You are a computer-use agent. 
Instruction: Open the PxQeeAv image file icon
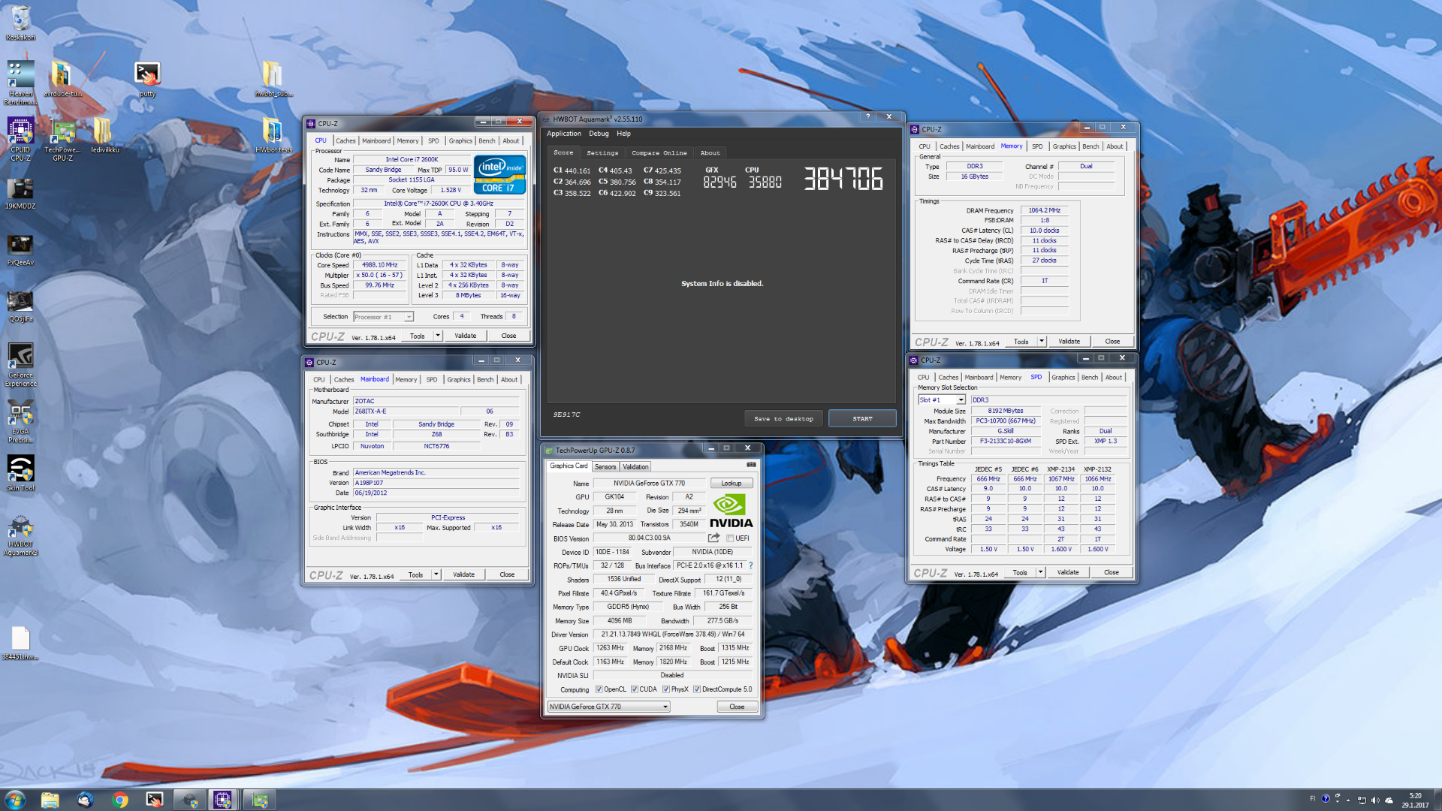[20, 249]
